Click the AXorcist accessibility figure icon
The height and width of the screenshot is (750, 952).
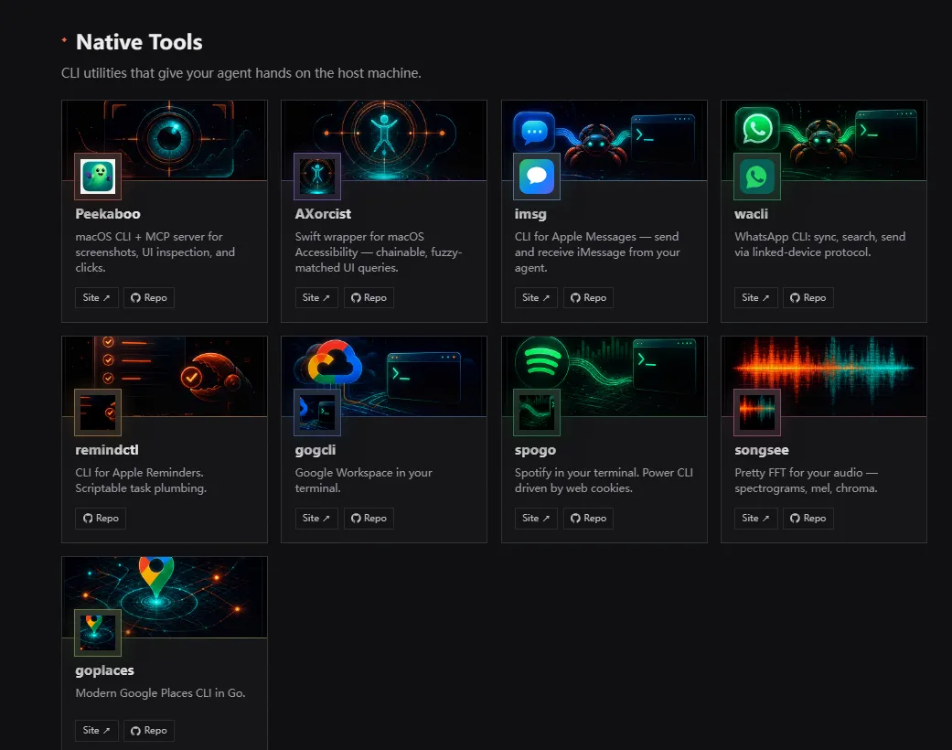pyautogui.click(x=317, y=177)
